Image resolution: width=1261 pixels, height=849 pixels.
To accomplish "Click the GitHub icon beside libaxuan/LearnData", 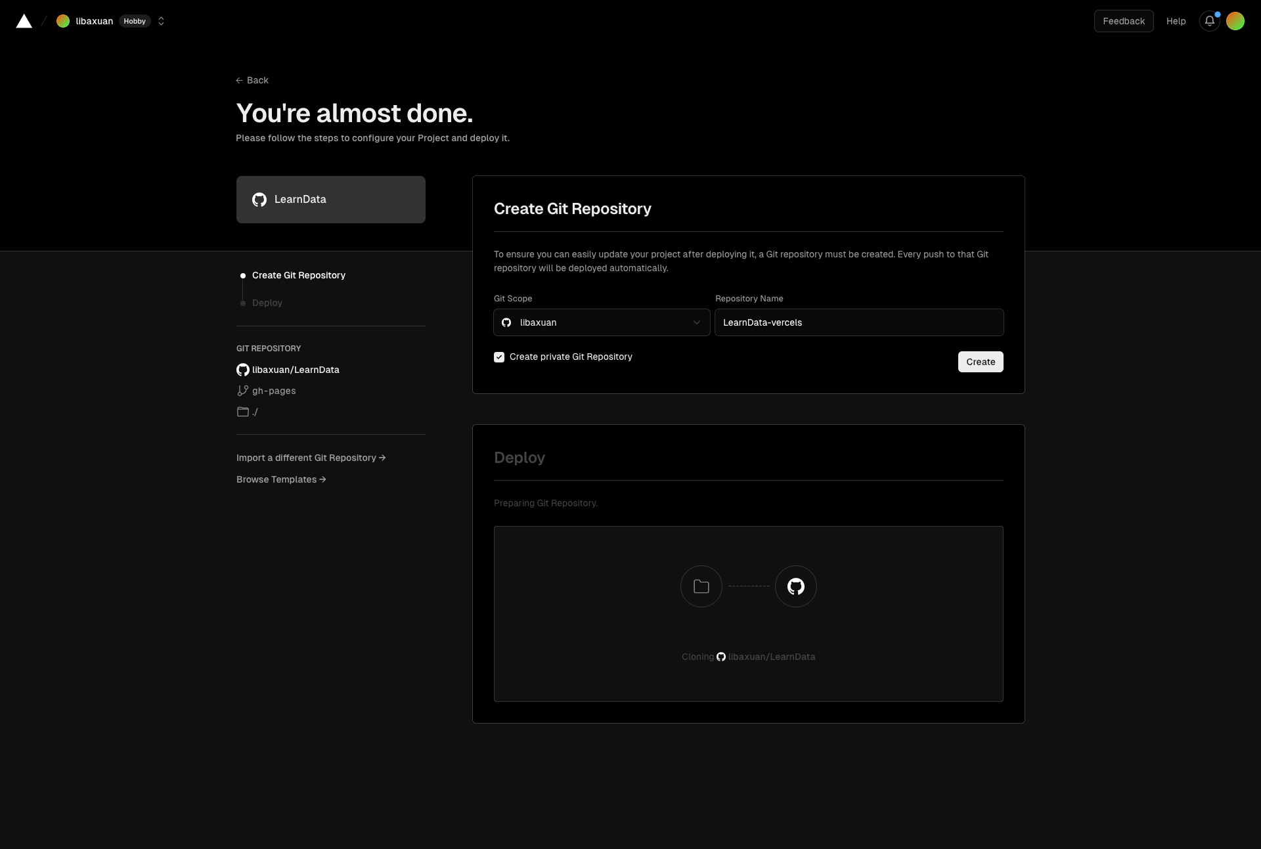I will point(243,370).
